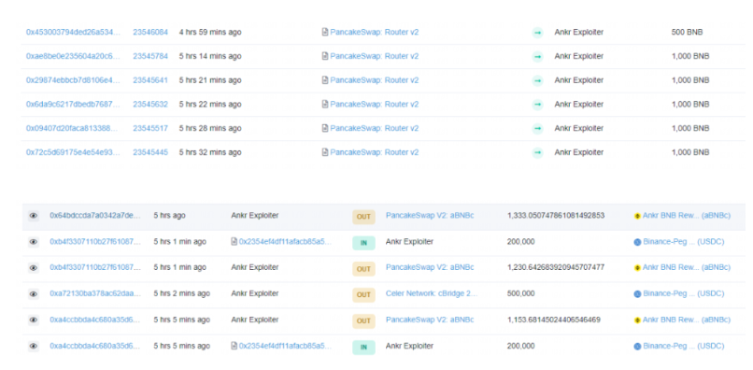Image resolution: width=753 pixels, height=370 pixels.
Task: Click OUT badge in Celer Network row
Action: pyautogui.click(x=363, y=295)
